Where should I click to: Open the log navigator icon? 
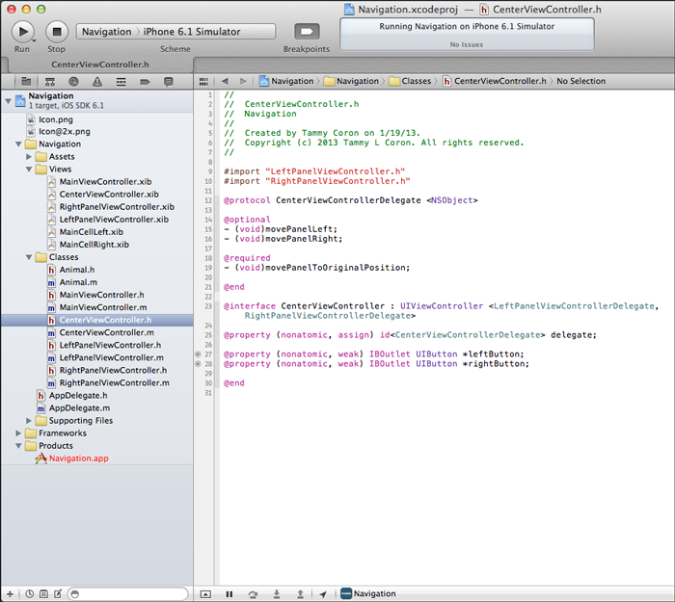tap(169, 81)
